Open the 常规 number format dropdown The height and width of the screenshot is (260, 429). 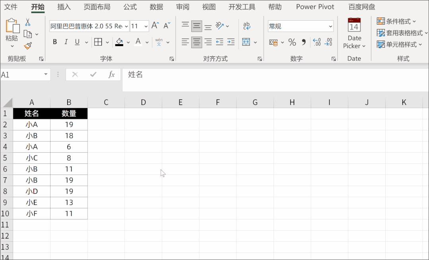(x=330, y=26)
